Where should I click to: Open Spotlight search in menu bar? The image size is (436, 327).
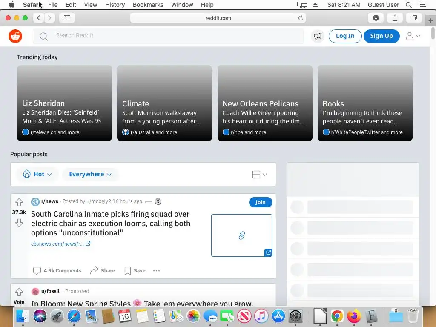point(408,5)
